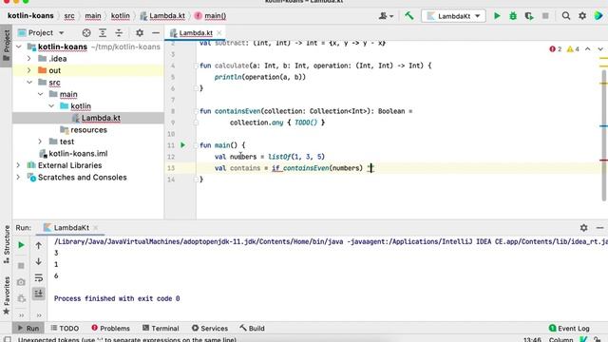Click the up stack trace arrow
This screenshot has width=608, height=342.
pos(38,245)
